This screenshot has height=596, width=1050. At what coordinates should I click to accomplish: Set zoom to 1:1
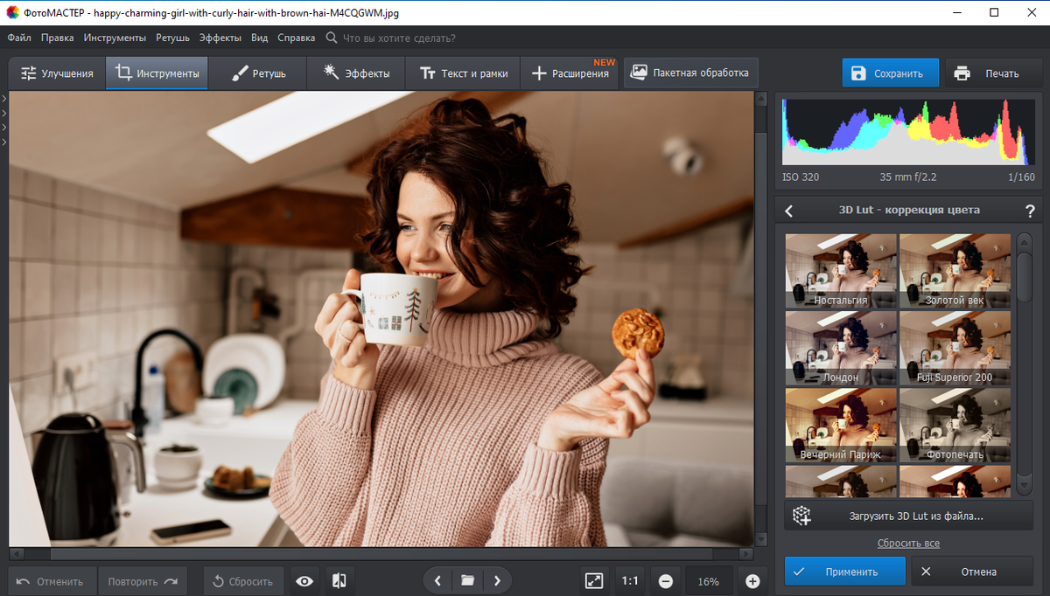pyautogui.click(x=629, y=581)
